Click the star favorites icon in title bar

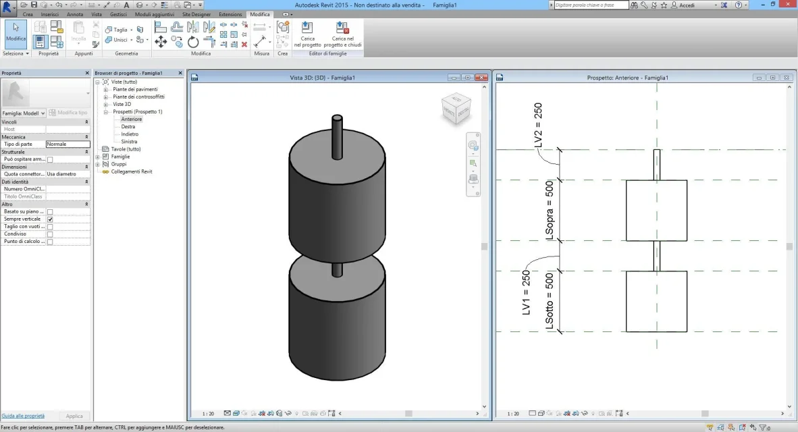[x=664, y=5]
